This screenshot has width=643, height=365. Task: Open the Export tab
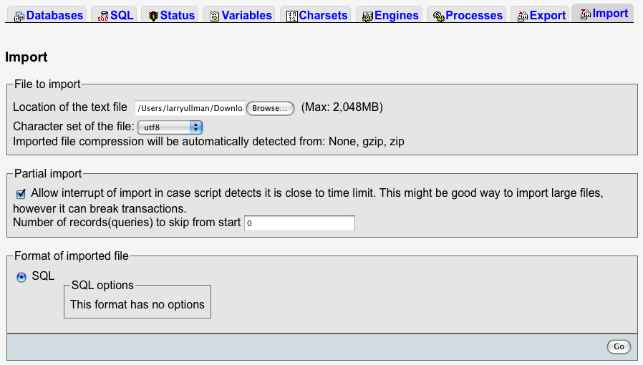click(548, 15)
